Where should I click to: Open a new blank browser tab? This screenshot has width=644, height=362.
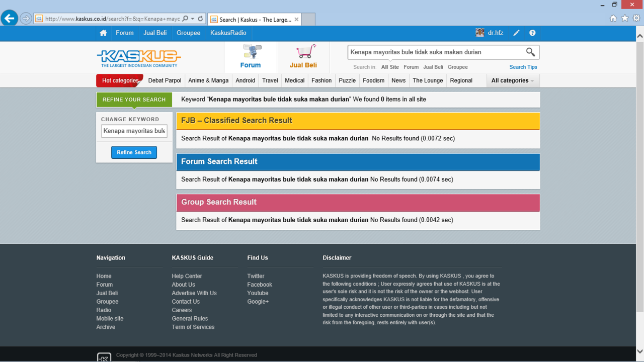(x=308, y=19)
